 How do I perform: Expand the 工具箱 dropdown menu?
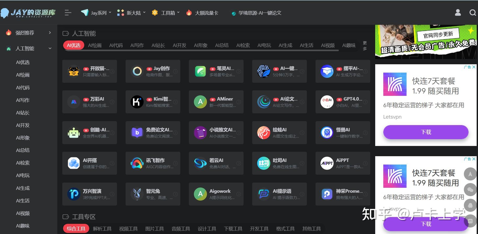[166, 13]
